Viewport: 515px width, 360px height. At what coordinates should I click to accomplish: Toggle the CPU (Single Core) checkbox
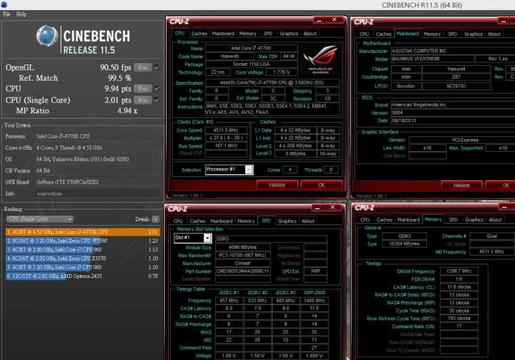coord(157,100)
